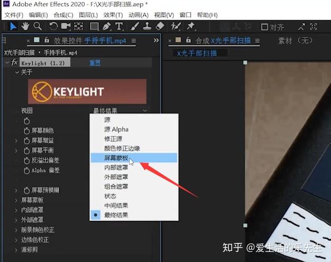Expand the 边缘色校正 group
331x262 pixels.
[16, 240]
